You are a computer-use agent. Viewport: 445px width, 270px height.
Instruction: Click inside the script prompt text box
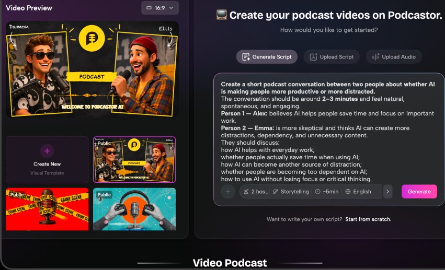328,132
